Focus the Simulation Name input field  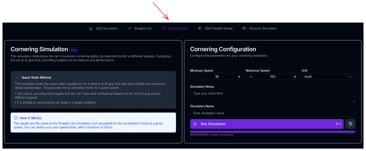pyautogui.click(x=272, y=113)
